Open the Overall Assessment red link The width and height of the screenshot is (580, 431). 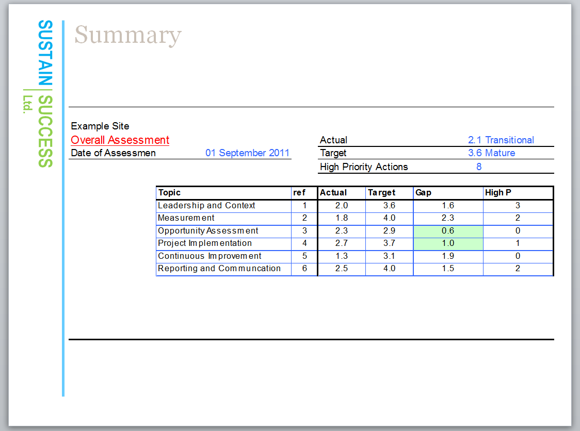[120, 140]
